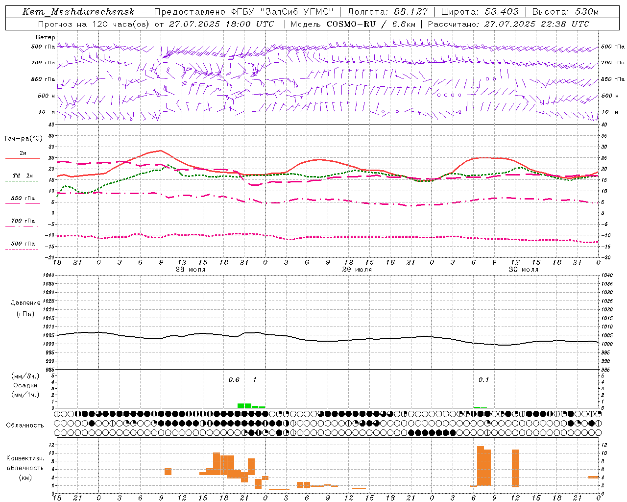Click the latitude value Широта: 53.403
627x502 pixels.
click(480, 12)
